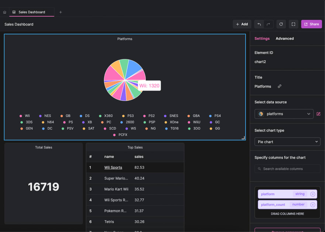Toggle the SNES legend entry
Viewport: 325px width, 232px height.
click(x=171, y=116)
